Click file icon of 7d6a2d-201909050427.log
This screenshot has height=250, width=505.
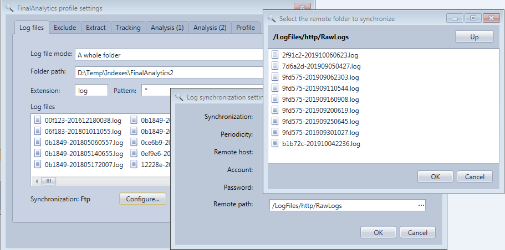pyautogui.click(x=275, y=66)
